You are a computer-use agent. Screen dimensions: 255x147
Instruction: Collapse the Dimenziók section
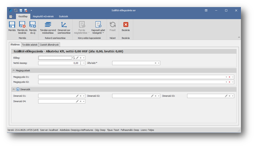[x=14, y=89]
